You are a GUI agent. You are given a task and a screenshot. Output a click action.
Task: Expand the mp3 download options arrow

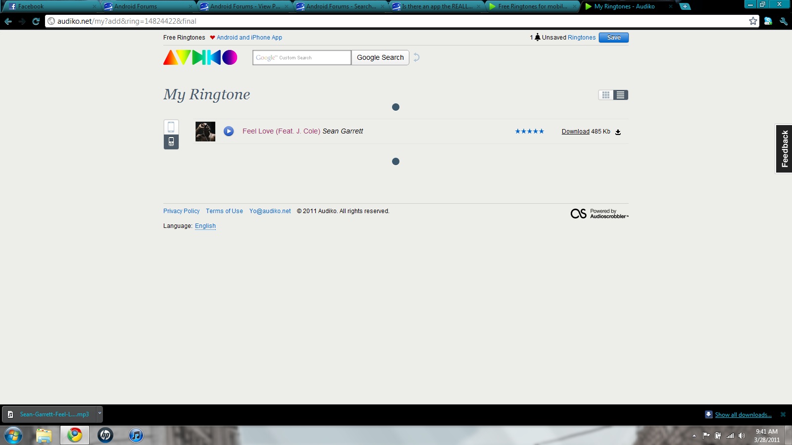99,414
